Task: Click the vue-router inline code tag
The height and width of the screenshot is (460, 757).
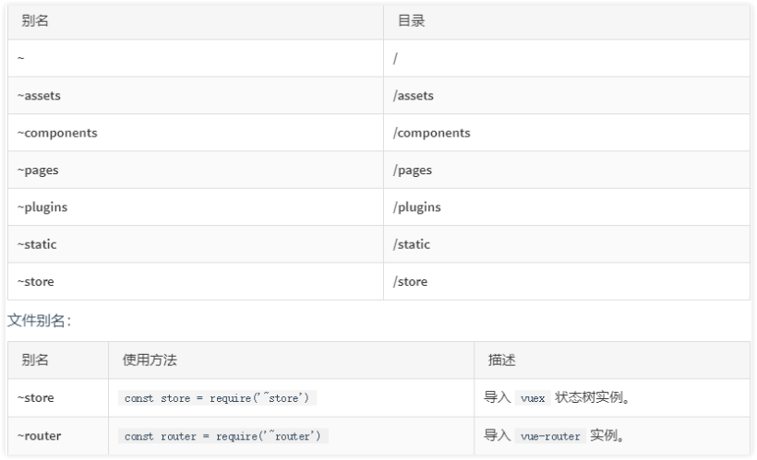Action: 550,436
